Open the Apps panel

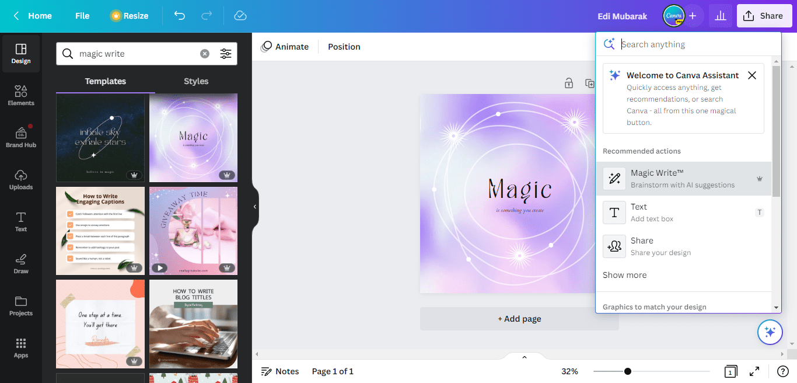click(x=20, y=347)
